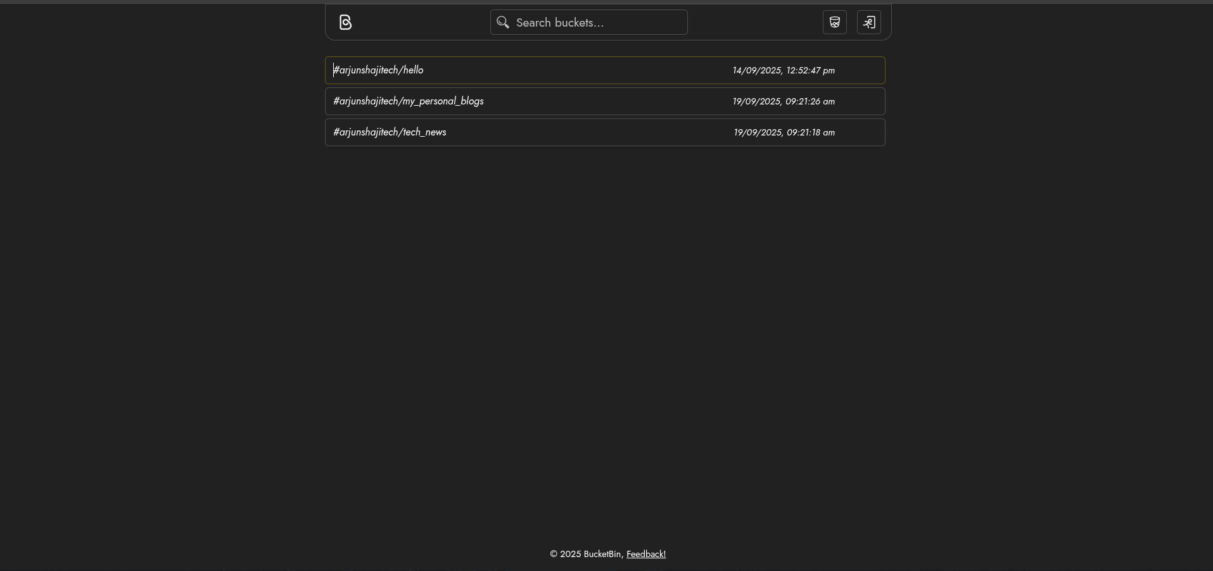Open the #arjunshajitech/tech_news bucket
Image resolution: width=1213 pixels, height=571 pixels.
tap(390, 132)
